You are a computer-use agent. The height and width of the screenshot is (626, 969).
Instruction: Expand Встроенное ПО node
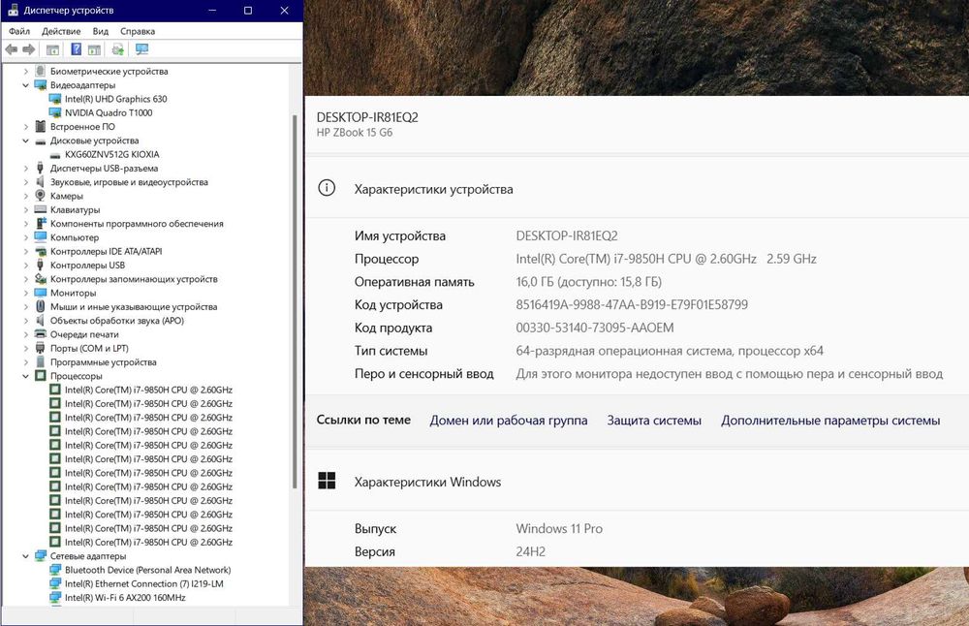(x=25, y=127)
